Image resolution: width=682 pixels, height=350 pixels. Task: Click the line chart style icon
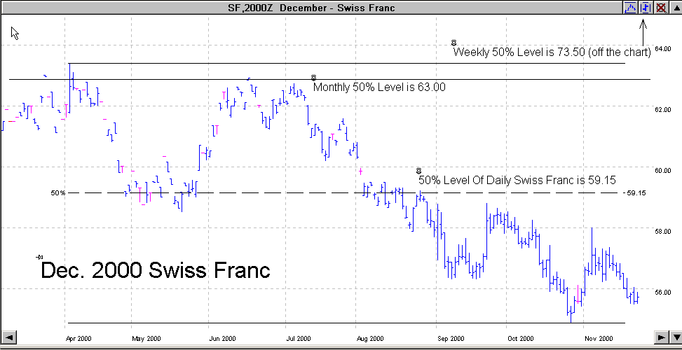click(630, 7)
